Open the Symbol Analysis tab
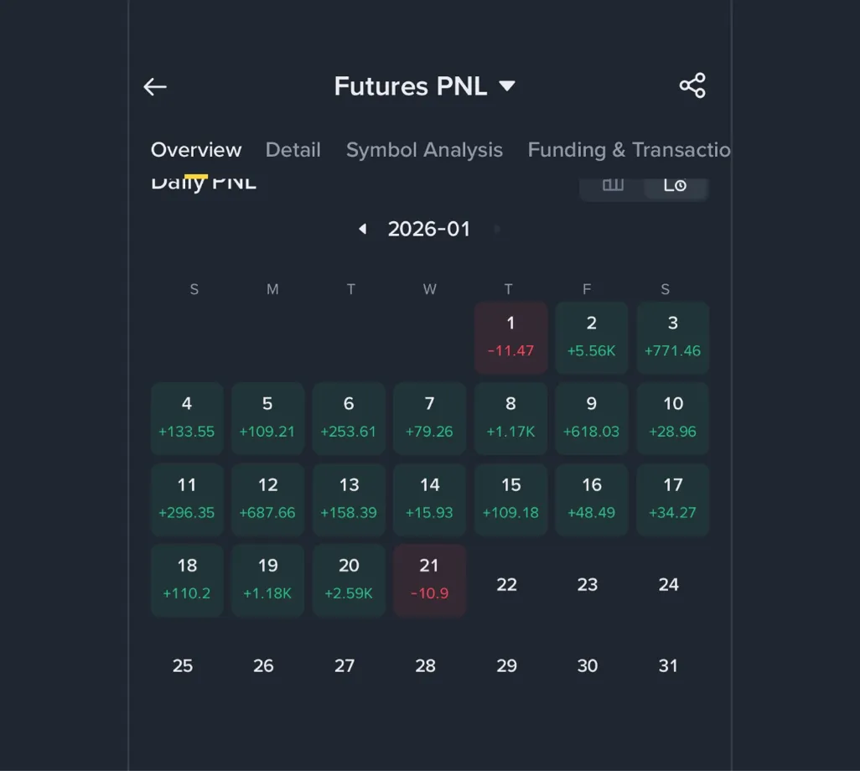860x771 pixels. [x=424, y=150]
